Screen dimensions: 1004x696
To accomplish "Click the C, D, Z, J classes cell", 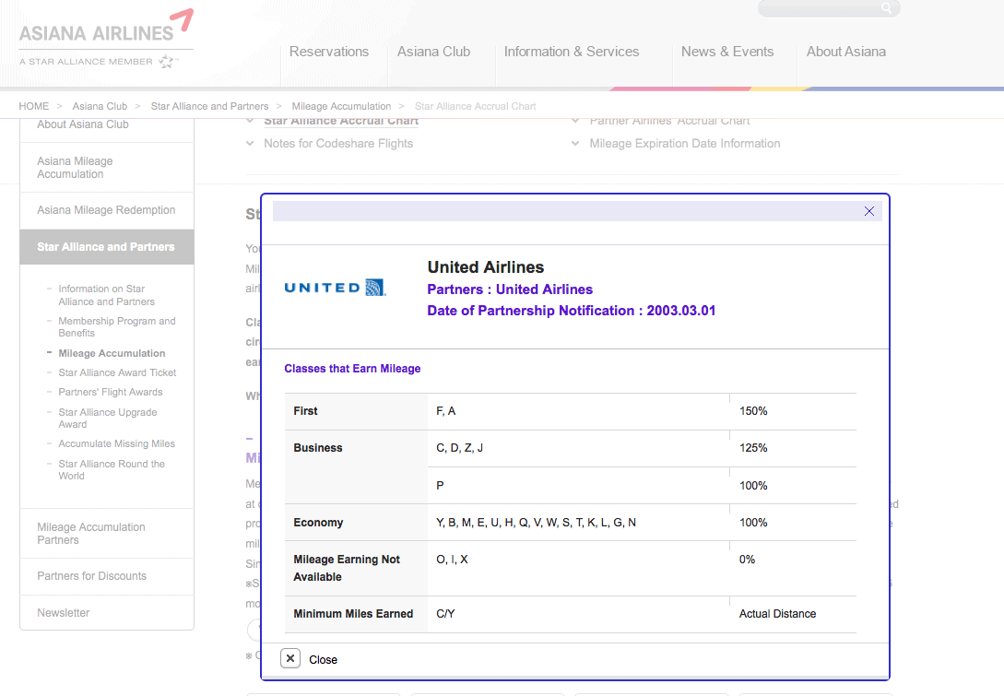I will (x=459, y=448).
